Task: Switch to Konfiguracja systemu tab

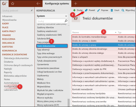Action: 57,4
